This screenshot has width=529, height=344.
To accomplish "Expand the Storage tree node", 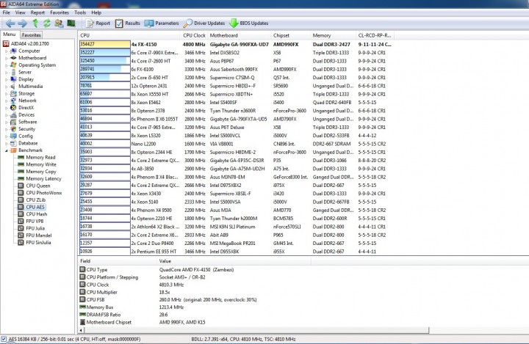I will (x=6, y=94).
